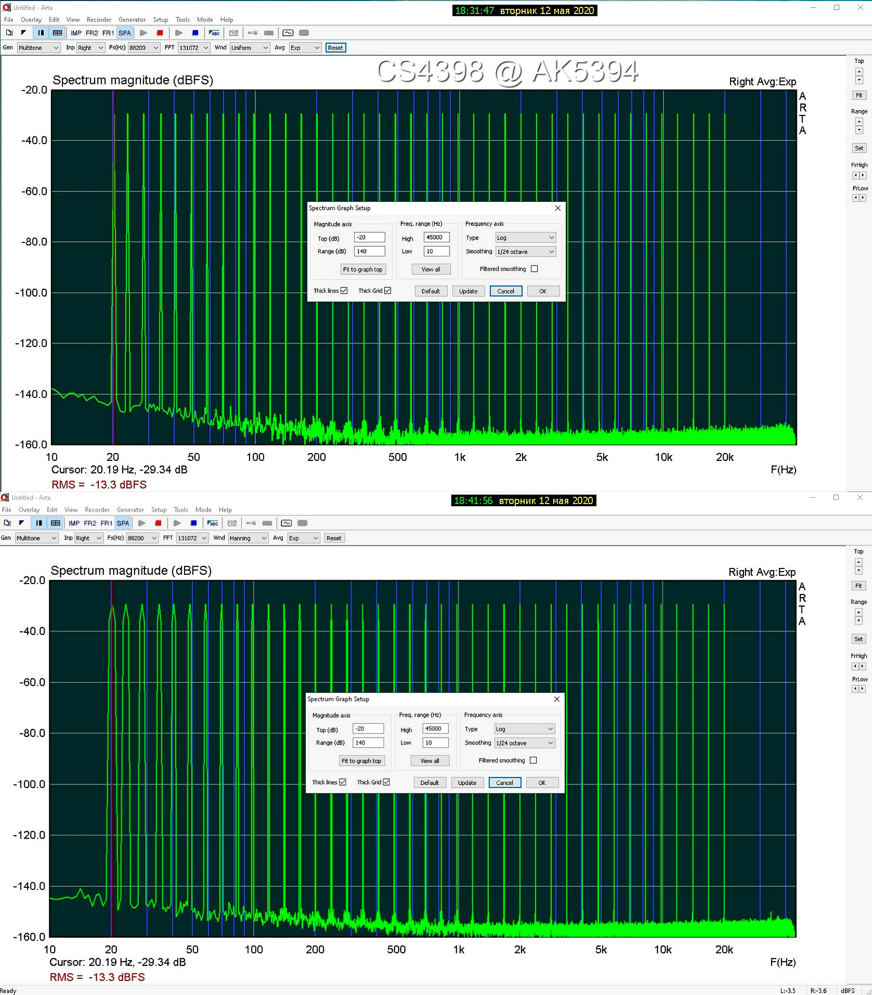Click OK in lower setup dialog

(542, 782)
